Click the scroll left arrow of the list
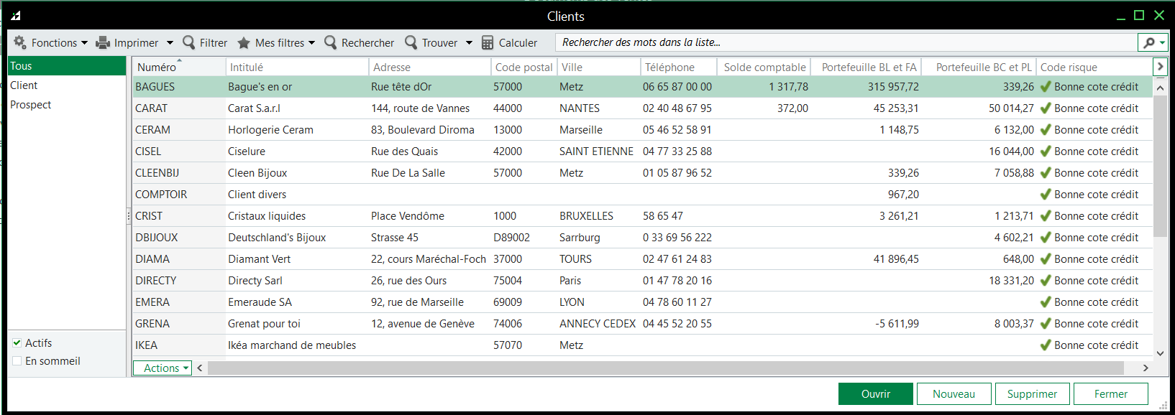The image size is (1175, 415). click(x=200, y=368)
